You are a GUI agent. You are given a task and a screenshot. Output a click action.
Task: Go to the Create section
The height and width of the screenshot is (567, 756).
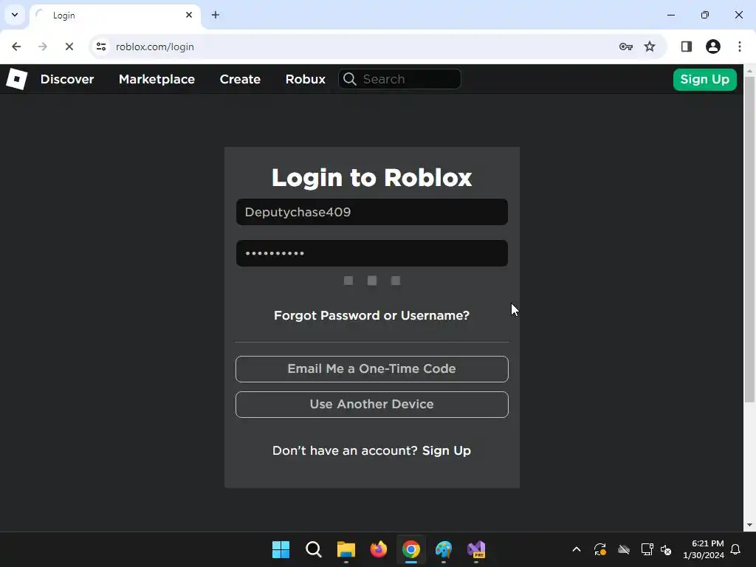click(x=240, y=79)
